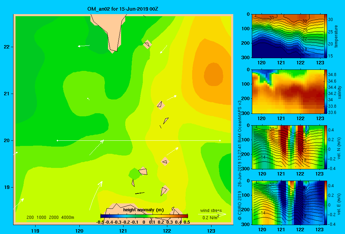Click the wind stress reference arrow
The height and width of the screenshot is (234, 345).
point(212,214)
